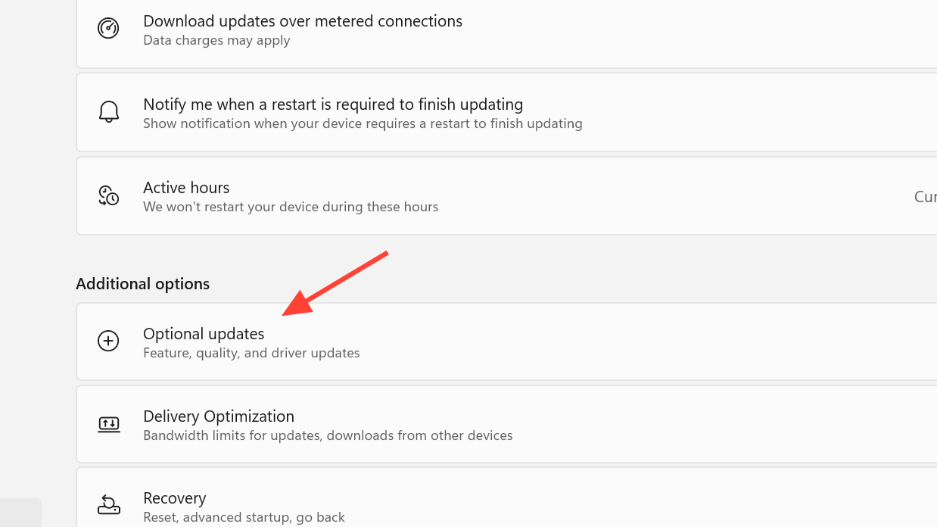Click the Delivery Optimization transfer icon
The width and height of the screenshot is (937, 527).
point(108,424)
